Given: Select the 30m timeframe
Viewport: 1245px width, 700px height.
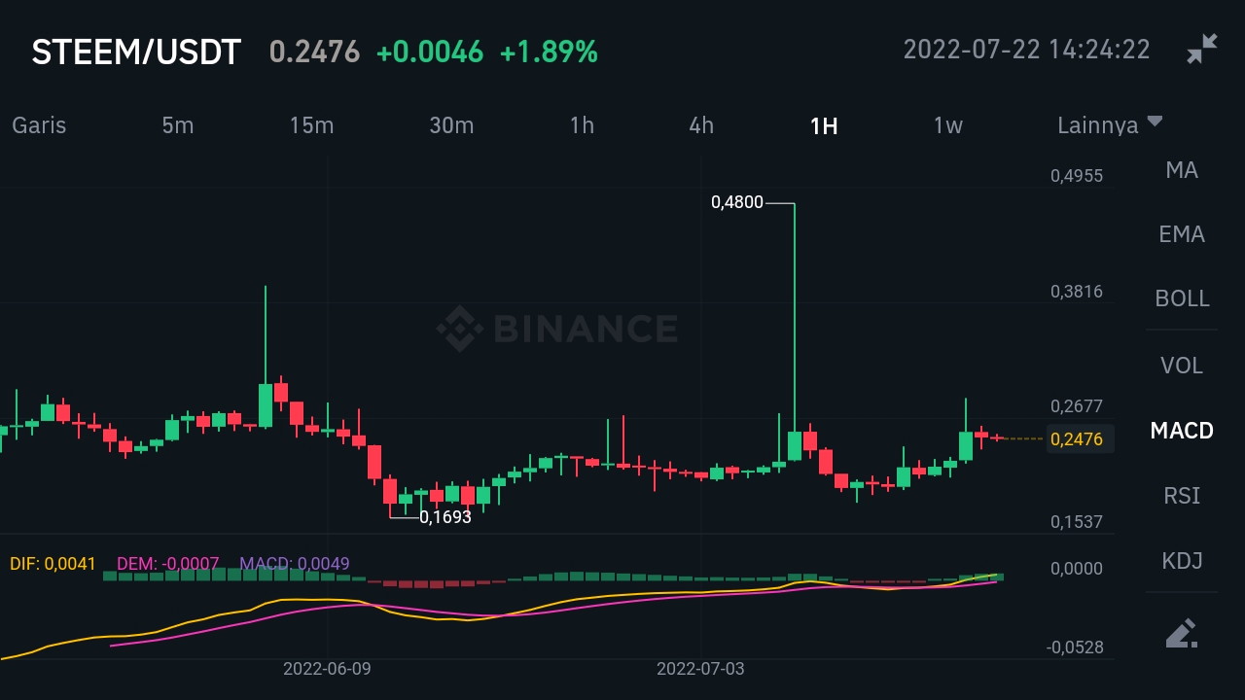Looking at the screenshot, I should 451,124.
